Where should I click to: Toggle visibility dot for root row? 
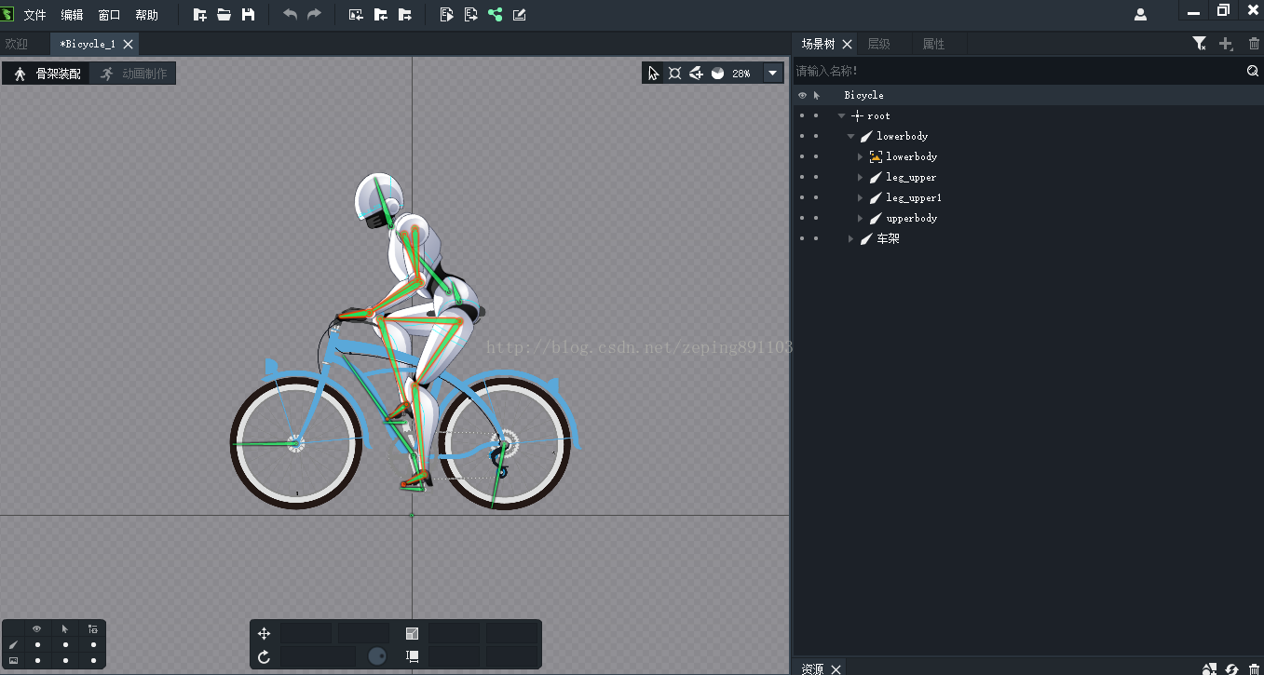click(x=802, y=115)
